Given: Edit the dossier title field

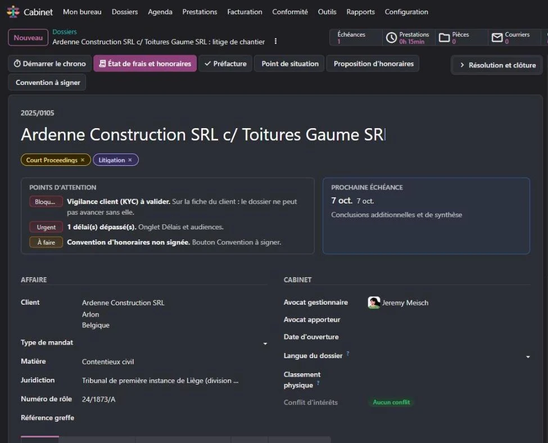Looking at the screenshot, I should tap(275, 134).
